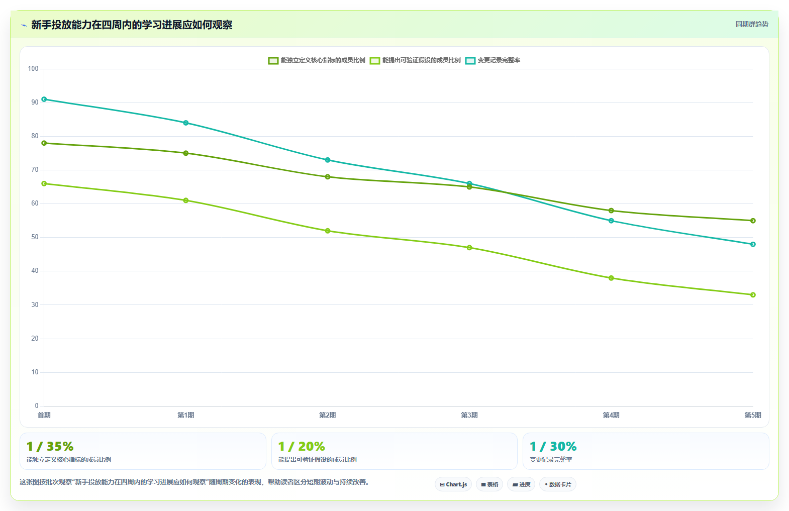Image resolution: width=789 pixels, height=511 pixels.
Task: Click the light green 可验证假设 point at 首期
Action: [44, 183]
